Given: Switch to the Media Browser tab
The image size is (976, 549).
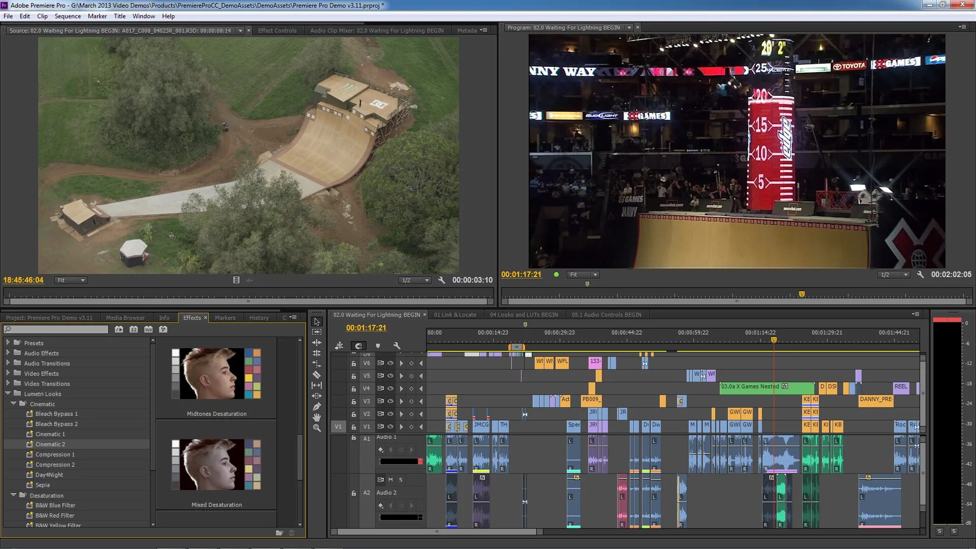Looking at the screenshot, I should (125, 318).
